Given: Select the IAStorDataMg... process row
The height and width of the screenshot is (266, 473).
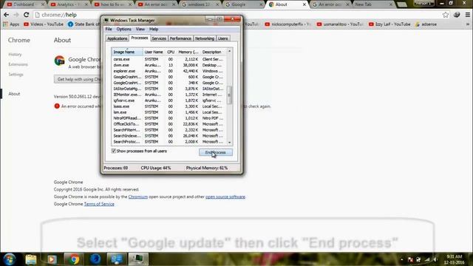Looking at the screenshot, I should point(169,89).
